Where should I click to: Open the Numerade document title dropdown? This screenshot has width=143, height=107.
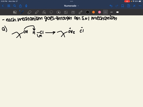pos(71,6)
